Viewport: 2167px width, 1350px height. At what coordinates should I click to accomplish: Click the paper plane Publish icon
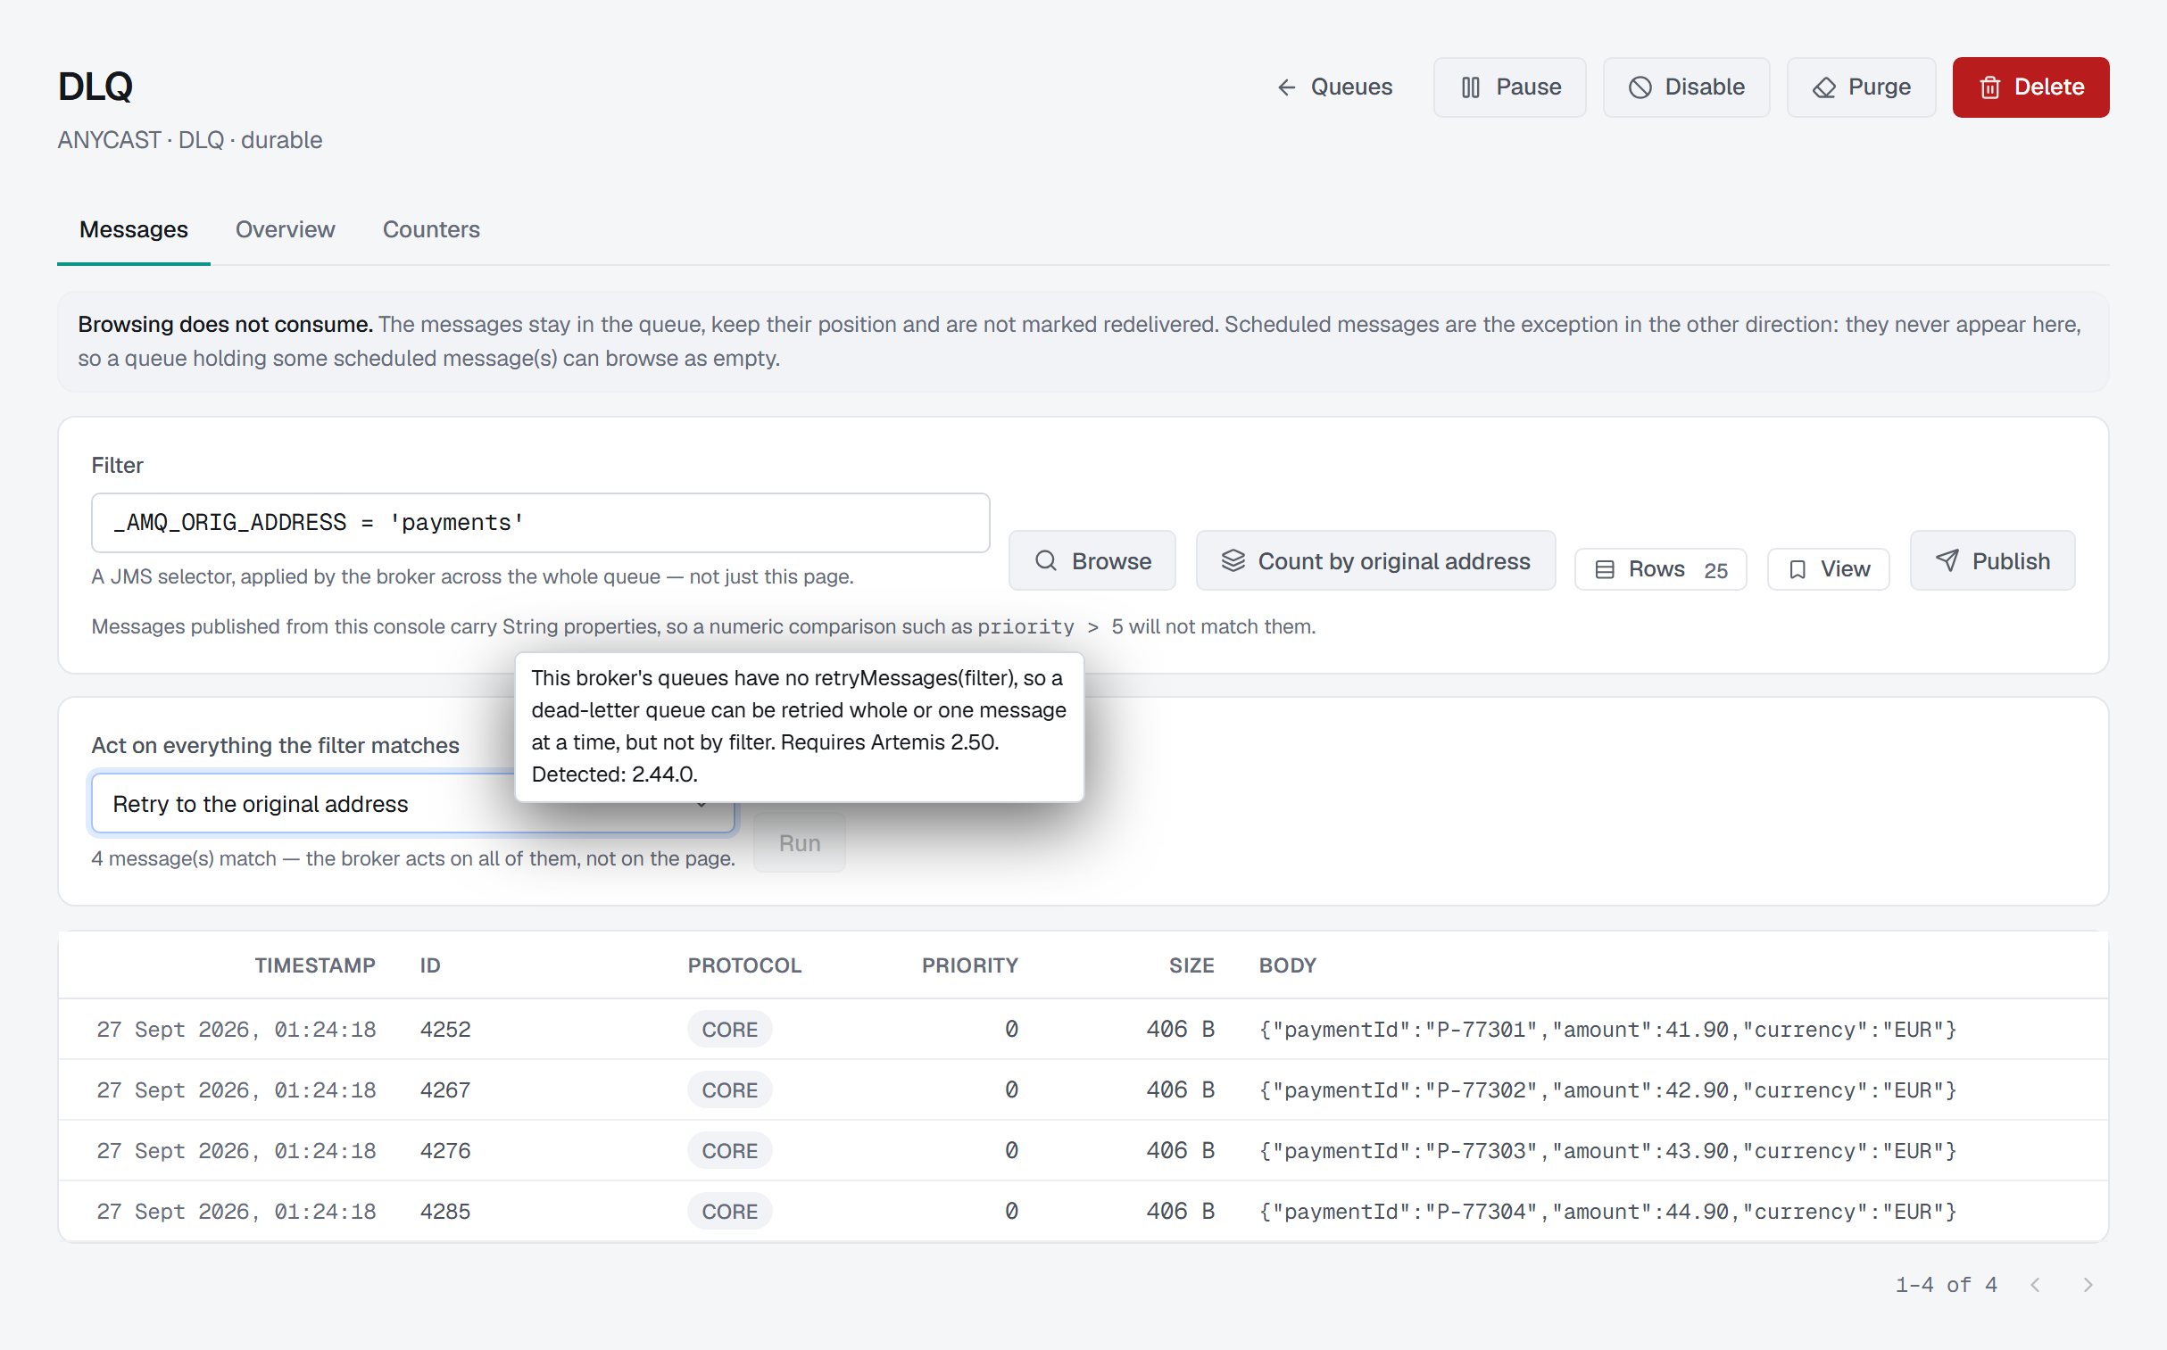point(1947,560)
